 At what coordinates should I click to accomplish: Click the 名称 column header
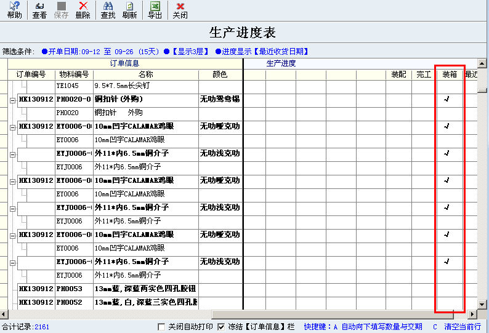[x=145, y=74]
